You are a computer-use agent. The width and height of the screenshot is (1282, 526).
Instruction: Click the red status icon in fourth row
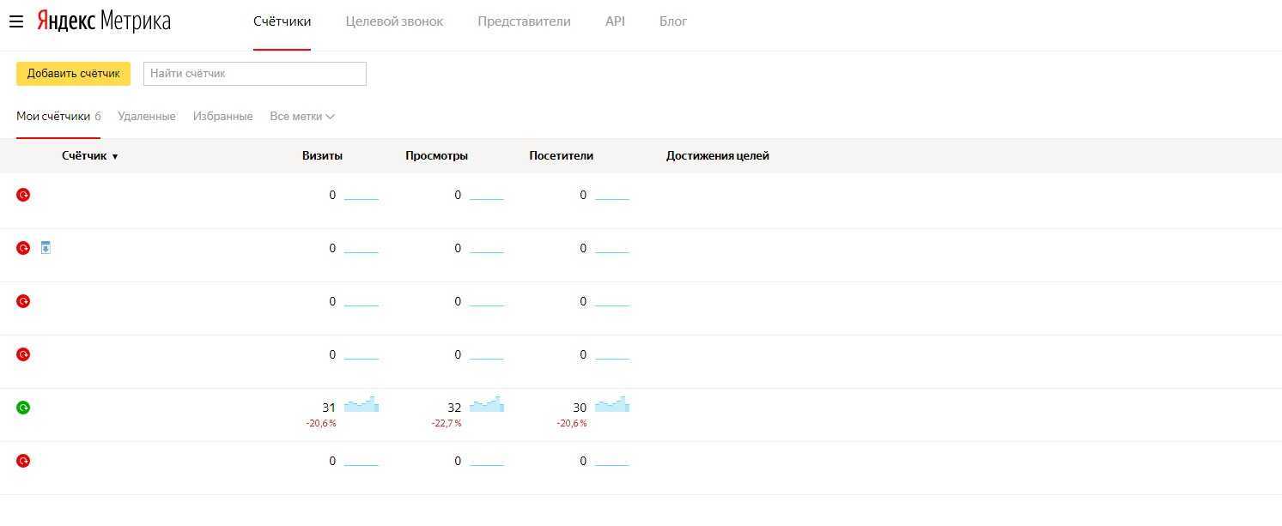coord(23,354)
